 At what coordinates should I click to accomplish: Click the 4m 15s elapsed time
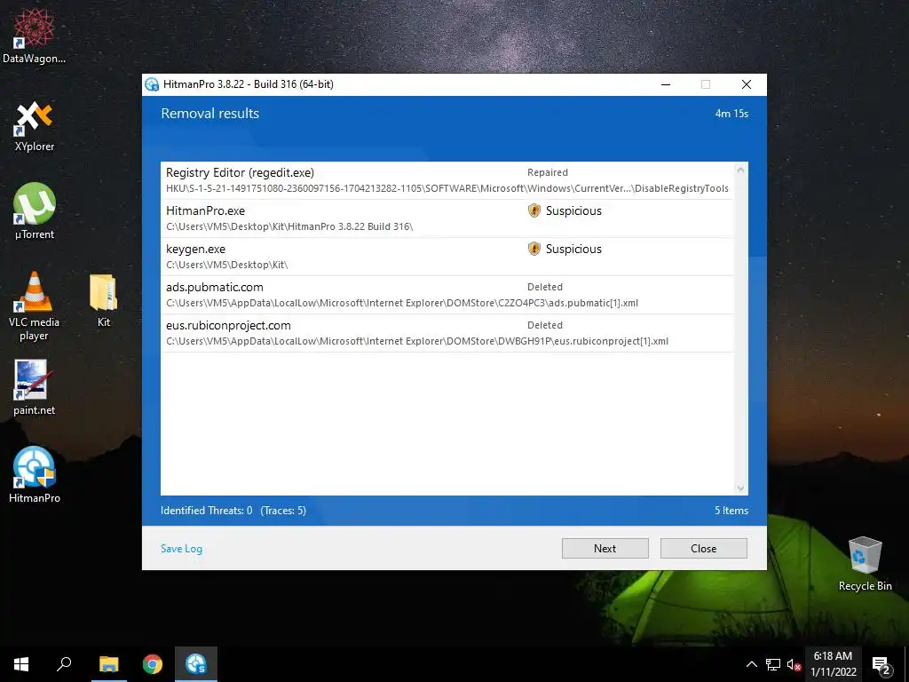tap(731, 114)
